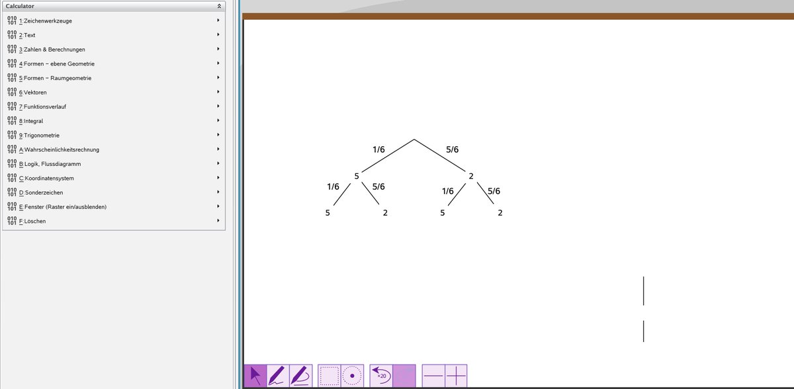Choose the dotted rectangle selection tool
Viewport: 794px width, 389px height.
329,375
